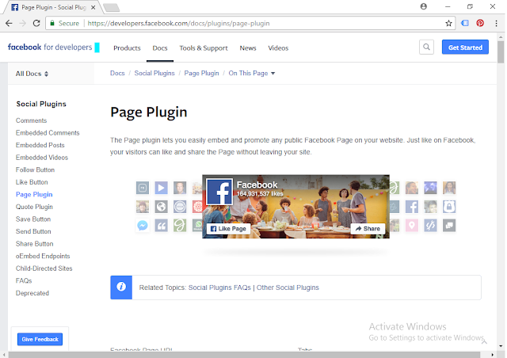The width and height of the screenshot is (507, 358).
Task: Click the vertical scrollbar thumb
Action: [x=501, y=51]
